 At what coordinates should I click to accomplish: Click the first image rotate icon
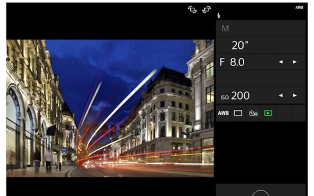coord(192,10)
